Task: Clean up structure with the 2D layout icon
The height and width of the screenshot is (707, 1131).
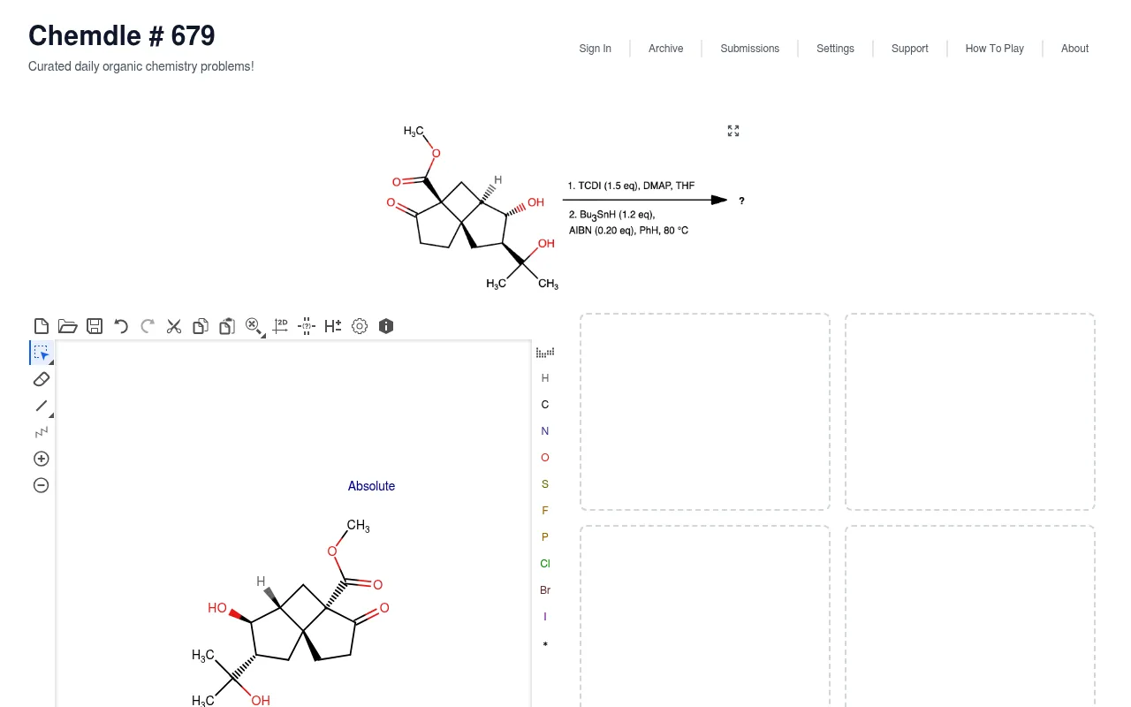Action: pyautogui.click(x=280, y=326)
